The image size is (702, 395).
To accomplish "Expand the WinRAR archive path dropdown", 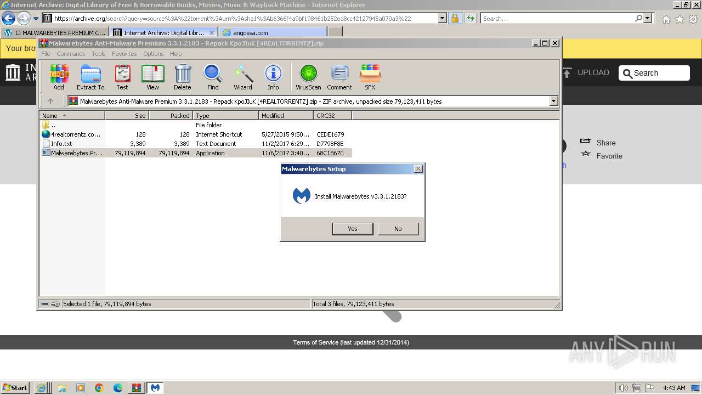I will (553, 101).
